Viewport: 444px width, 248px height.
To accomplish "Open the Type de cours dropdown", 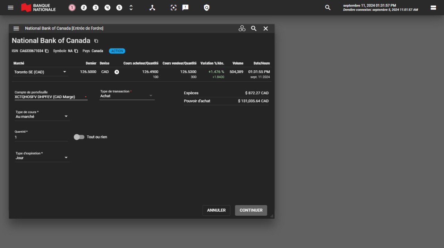I will (x=42, y=115).
